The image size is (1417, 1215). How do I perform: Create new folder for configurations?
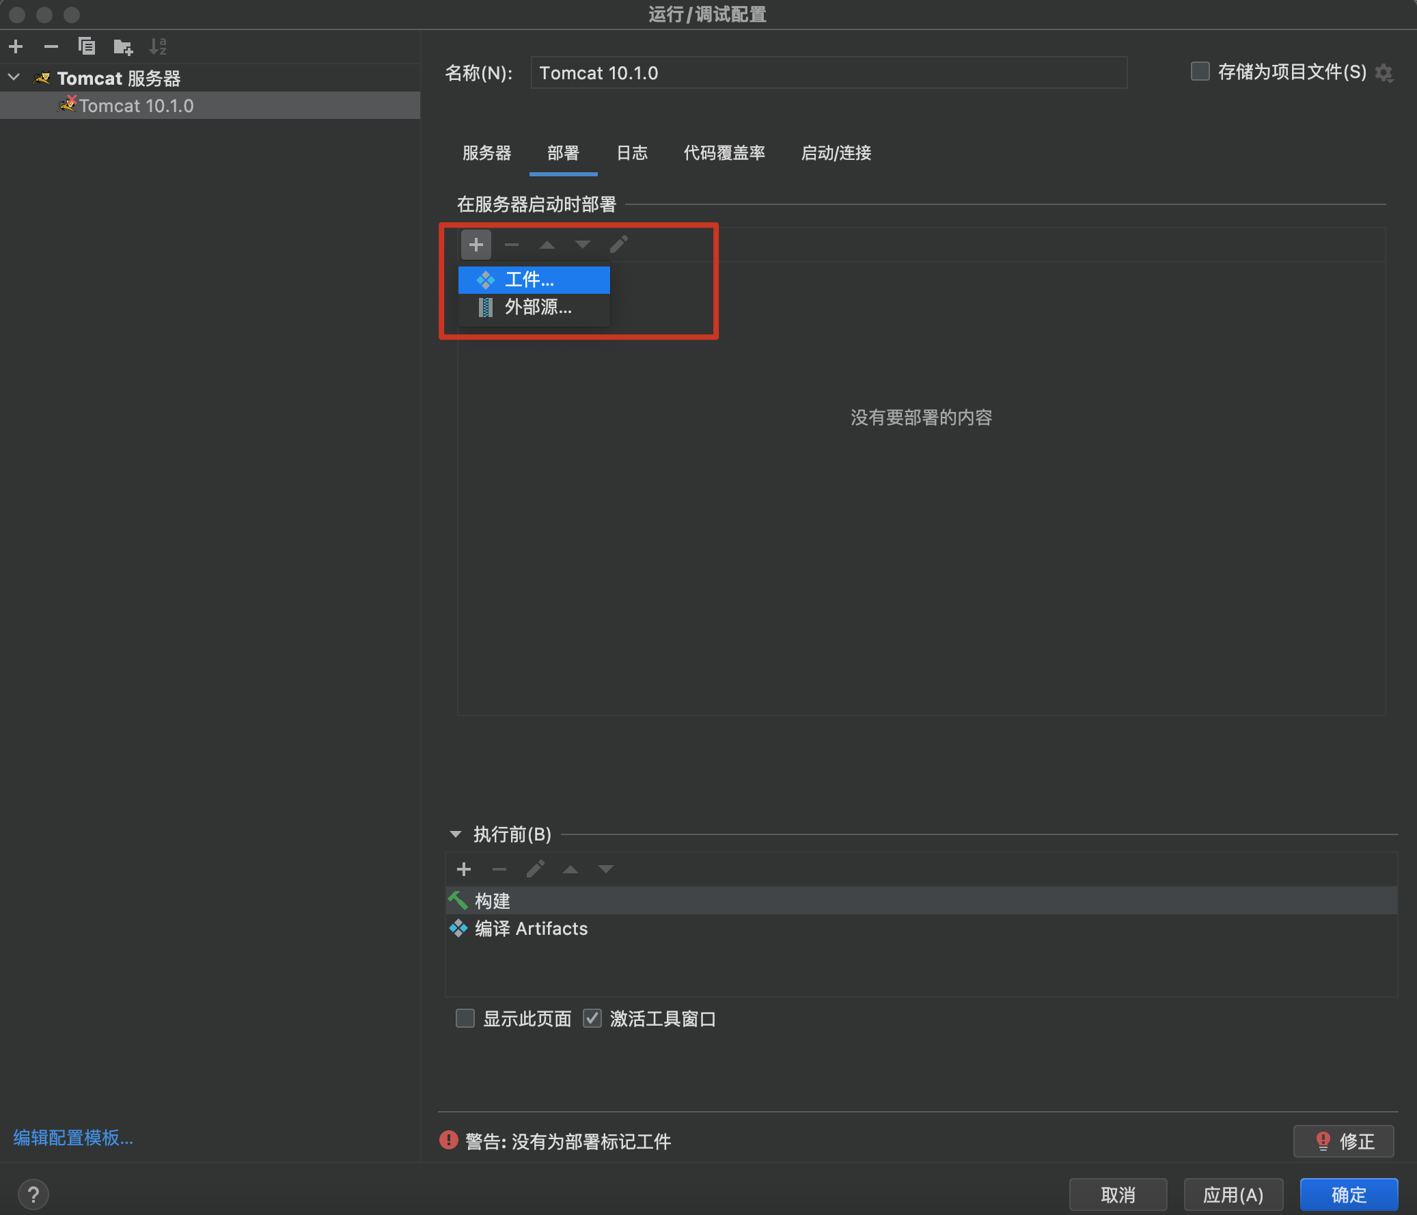[123, 46]
